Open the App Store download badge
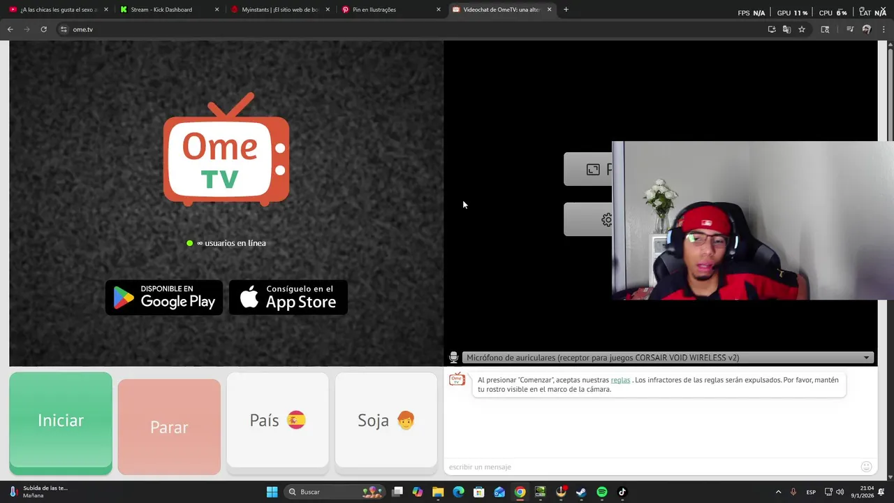The height and width of the screenshot is (503, 894). [288, 298]
